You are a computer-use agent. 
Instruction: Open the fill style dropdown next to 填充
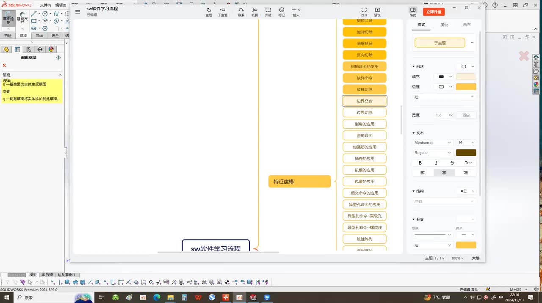(443, 77)
